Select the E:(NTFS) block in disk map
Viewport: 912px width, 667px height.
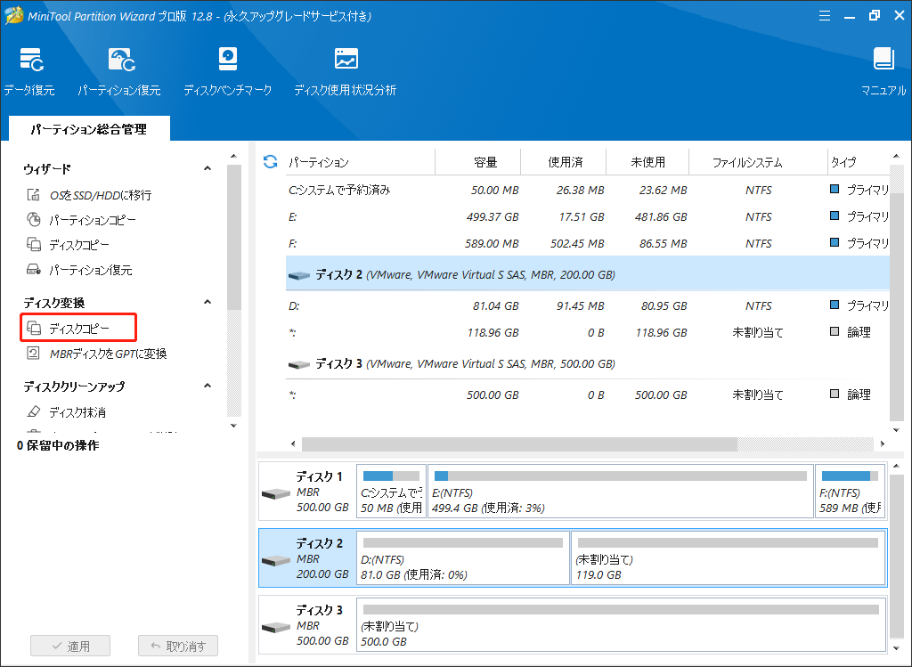[x=621, y=491]
